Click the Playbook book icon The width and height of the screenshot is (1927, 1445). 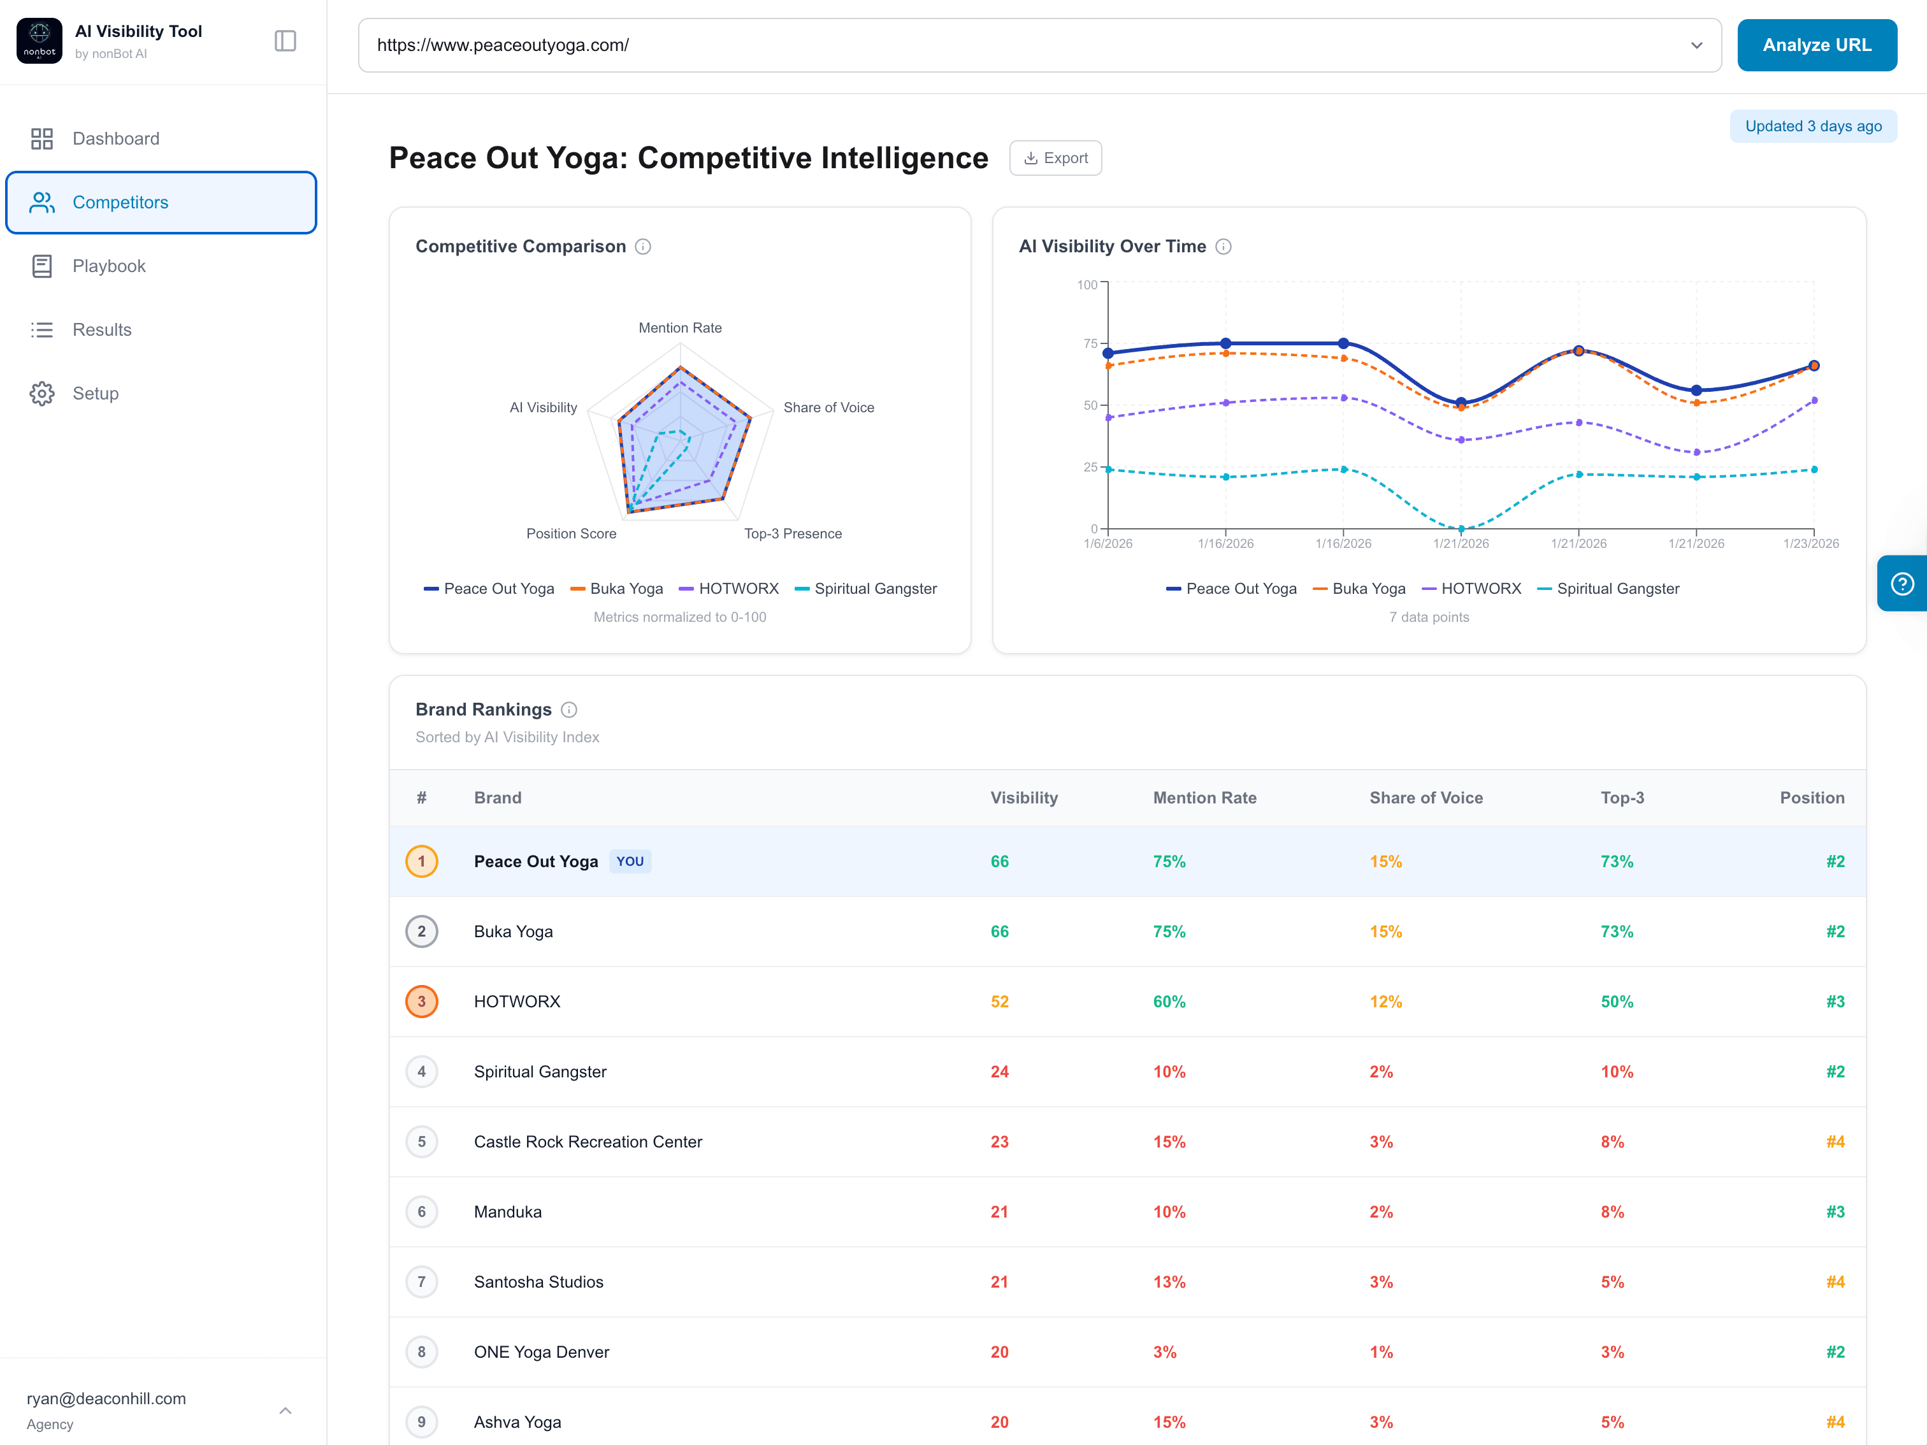[x=42, y=266]
